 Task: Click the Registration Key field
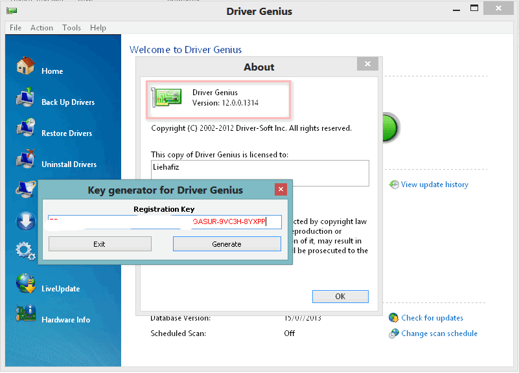point(165,222)
